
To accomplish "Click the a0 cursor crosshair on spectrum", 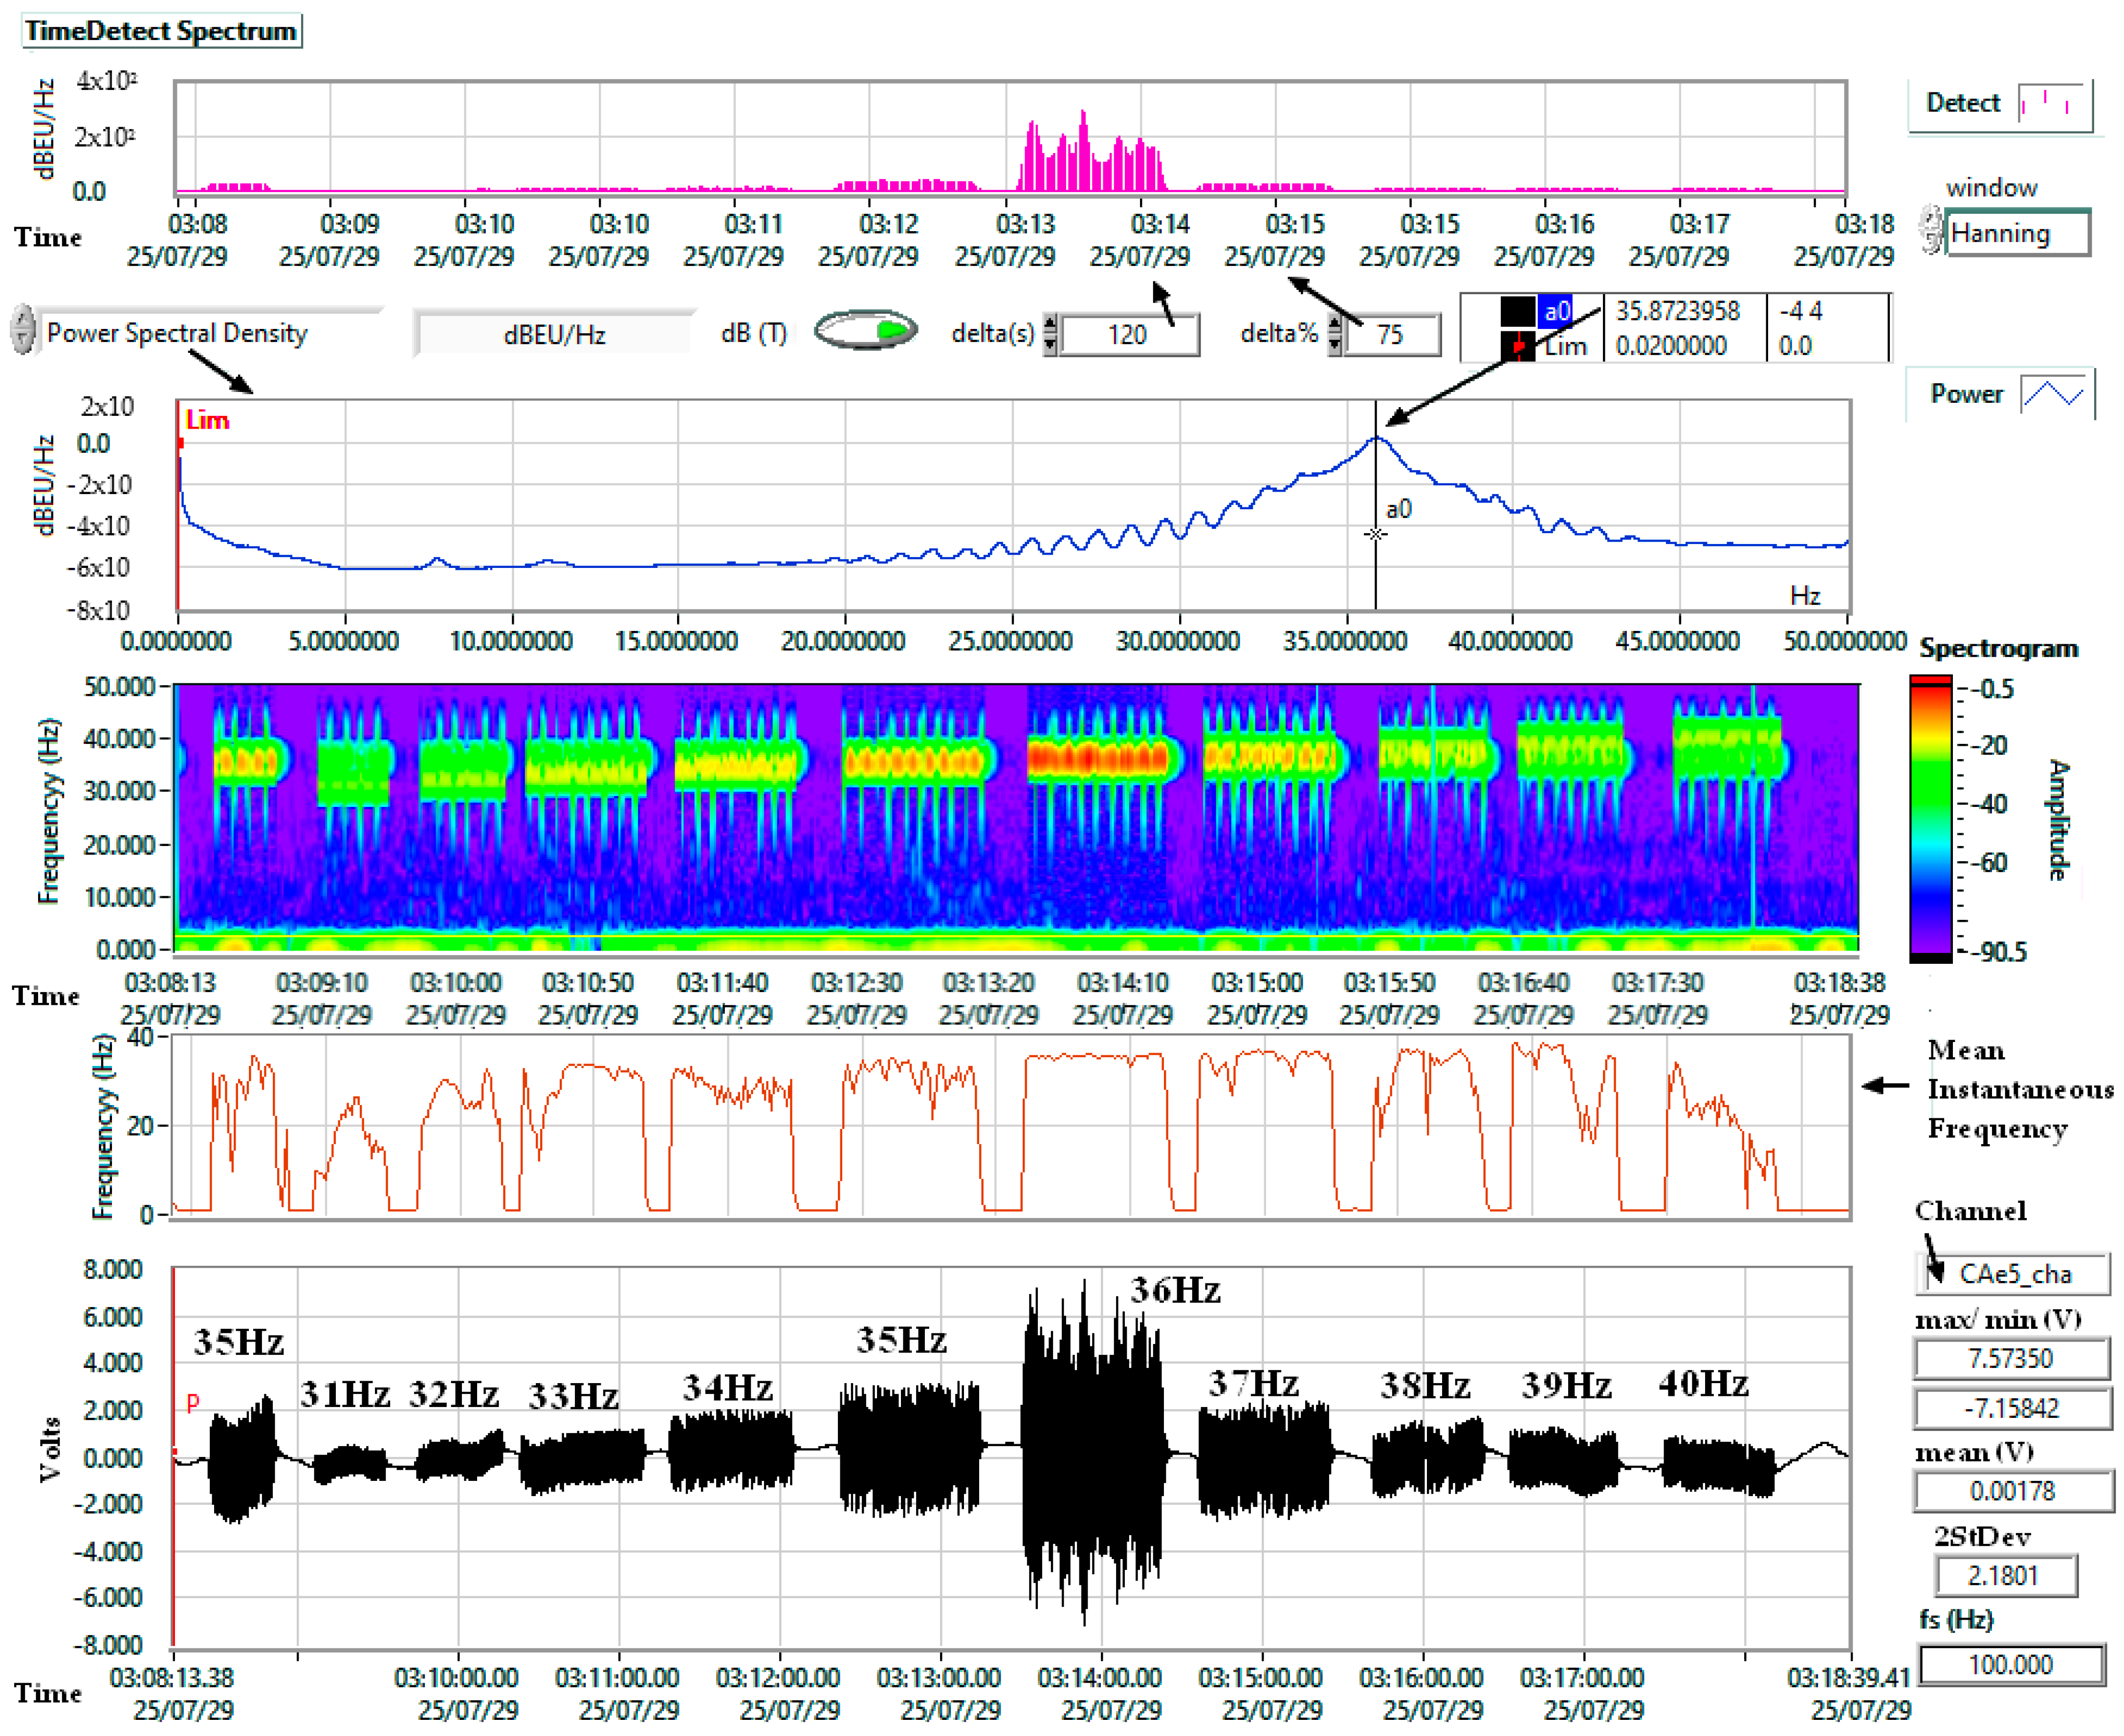I will tap(1375, 534).
